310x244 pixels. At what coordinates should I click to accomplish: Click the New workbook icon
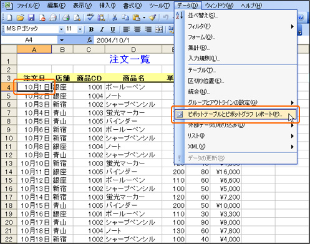pos(9,17)
